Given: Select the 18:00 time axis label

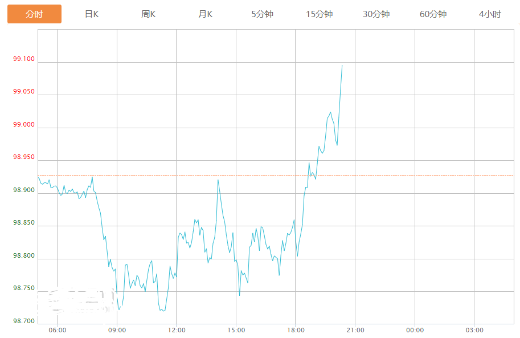Looking at the screenshot, I should coord(296,330).
